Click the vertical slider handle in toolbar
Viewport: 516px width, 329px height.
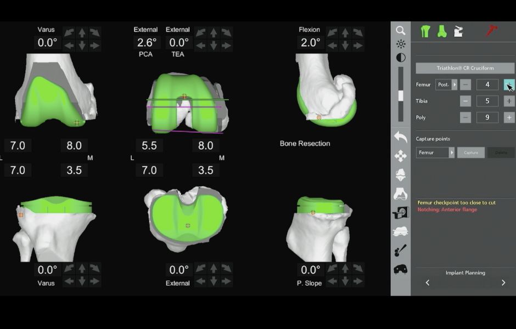click(x=401, y=96)
